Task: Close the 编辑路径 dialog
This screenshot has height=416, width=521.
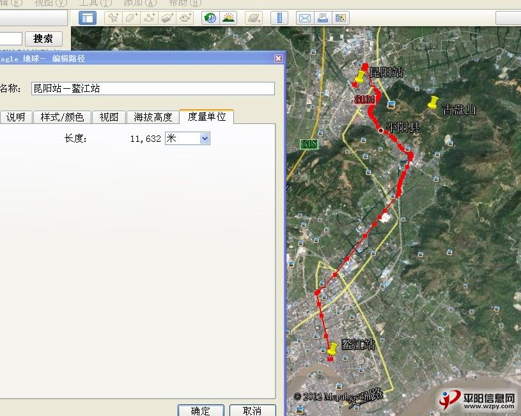Action: coord(279,59)
